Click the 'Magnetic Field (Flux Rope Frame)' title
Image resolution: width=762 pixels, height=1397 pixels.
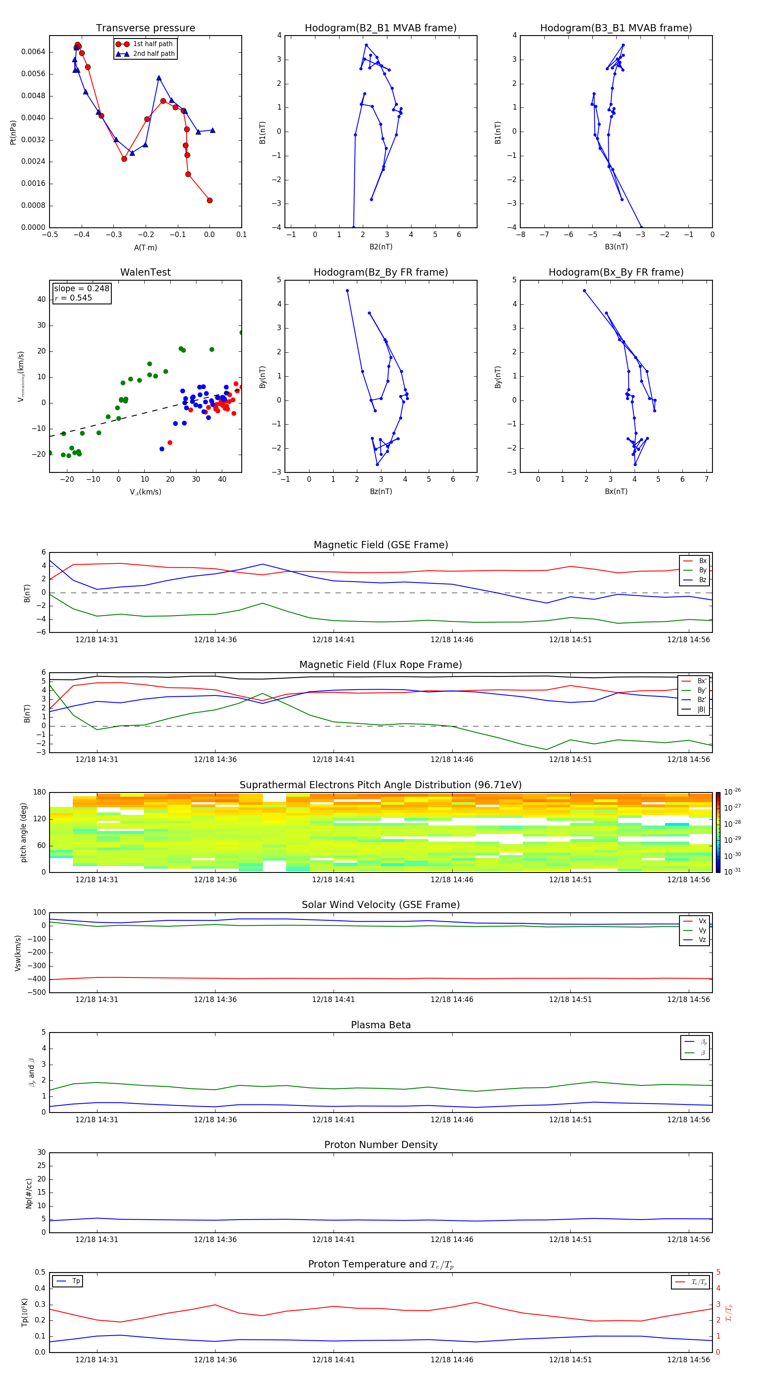click(x=381, y=665)
